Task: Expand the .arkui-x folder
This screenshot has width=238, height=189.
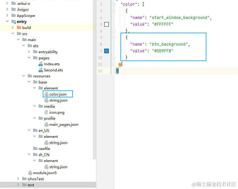Action: tap(7, 3)
